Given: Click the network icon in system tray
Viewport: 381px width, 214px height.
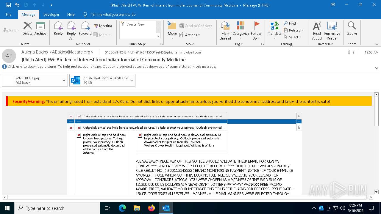Looking at the screenshot, I should click(335, 208).
